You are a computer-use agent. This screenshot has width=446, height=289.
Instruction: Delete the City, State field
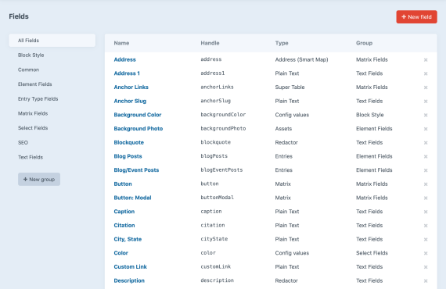point(426,239)
